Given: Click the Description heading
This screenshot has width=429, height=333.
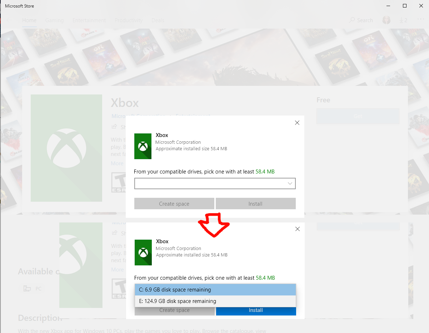Looking at the screenshot, I should pyautogui.click(x=40, y=318).
